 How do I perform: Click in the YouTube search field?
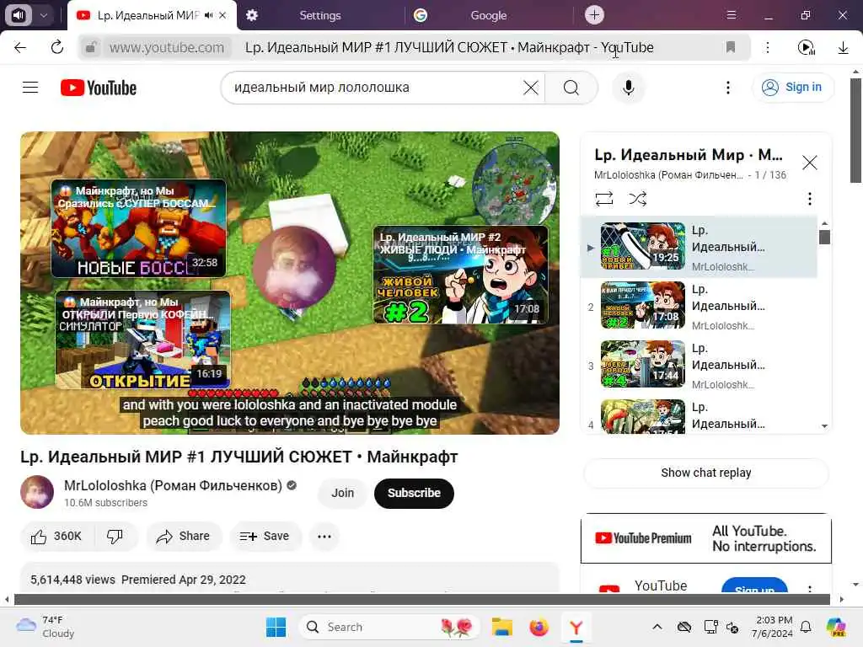[x=374, y=88]
